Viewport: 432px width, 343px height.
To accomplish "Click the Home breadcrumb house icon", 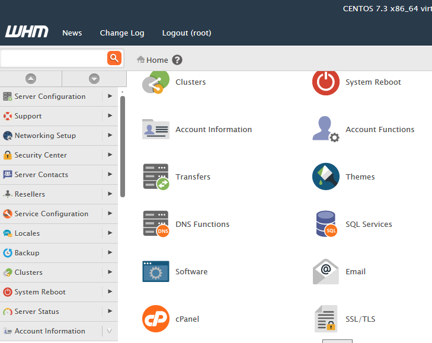I will tap(141, 59).
